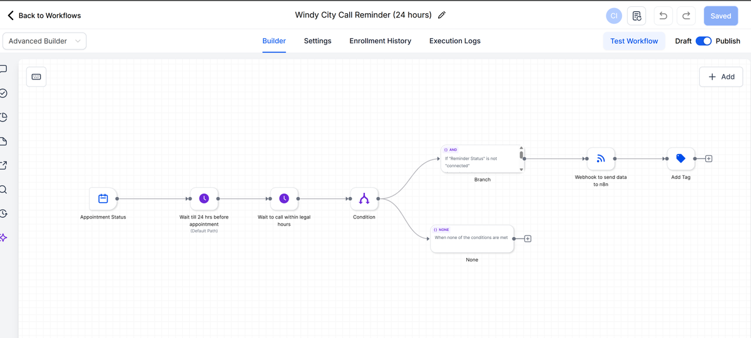Open the None conditions card
Screen dimensions: 751x338
[x=473, y=238]
